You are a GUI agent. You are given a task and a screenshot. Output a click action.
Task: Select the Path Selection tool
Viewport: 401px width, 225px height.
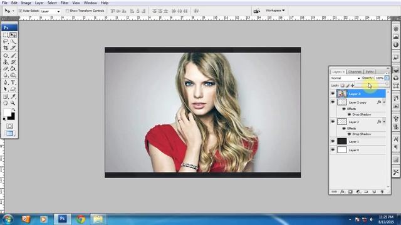coord(6,89)
